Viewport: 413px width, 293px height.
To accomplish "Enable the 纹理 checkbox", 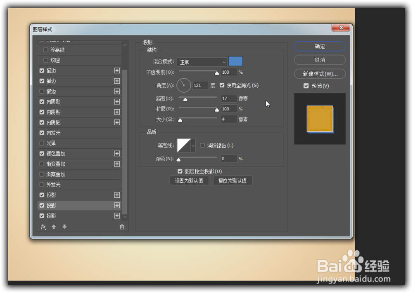I will point(45,60).
